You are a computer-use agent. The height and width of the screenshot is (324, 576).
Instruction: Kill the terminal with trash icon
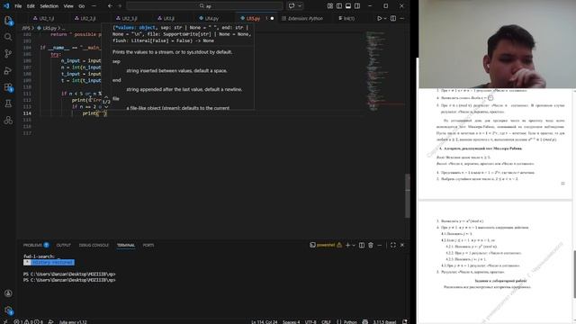click(x=371, y=245)
